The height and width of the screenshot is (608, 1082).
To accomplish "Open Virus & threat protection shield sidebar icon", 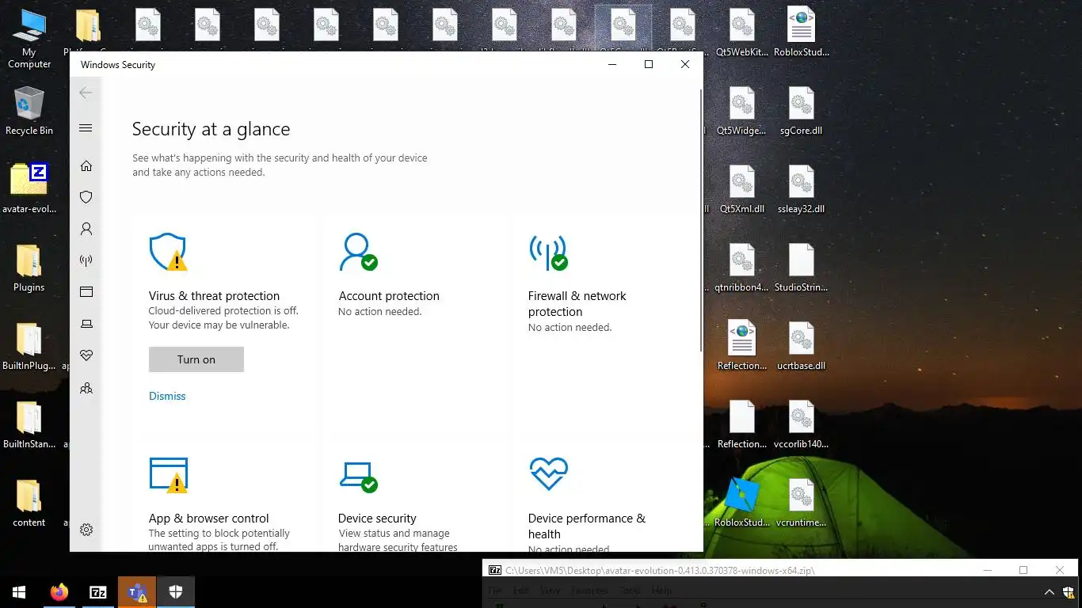I will point(86,197).
